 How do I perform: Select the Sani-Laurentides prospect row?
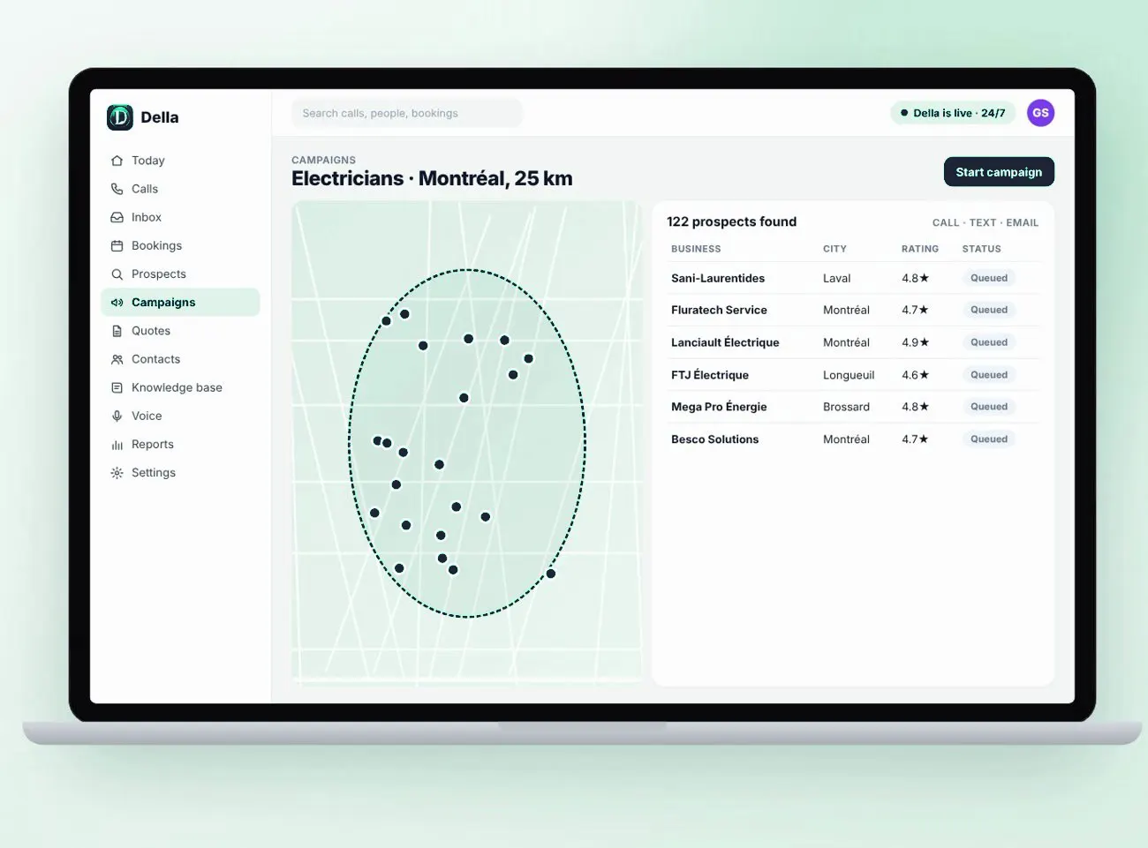click(x=853, y=278)
